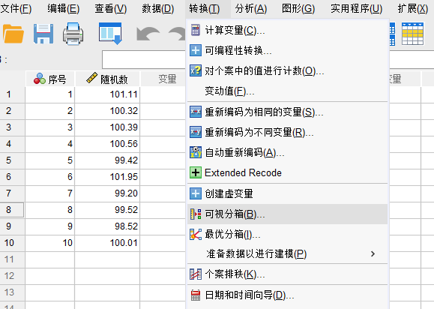Choose 可编程性转换... menu entry

click(x=287, y=50)
